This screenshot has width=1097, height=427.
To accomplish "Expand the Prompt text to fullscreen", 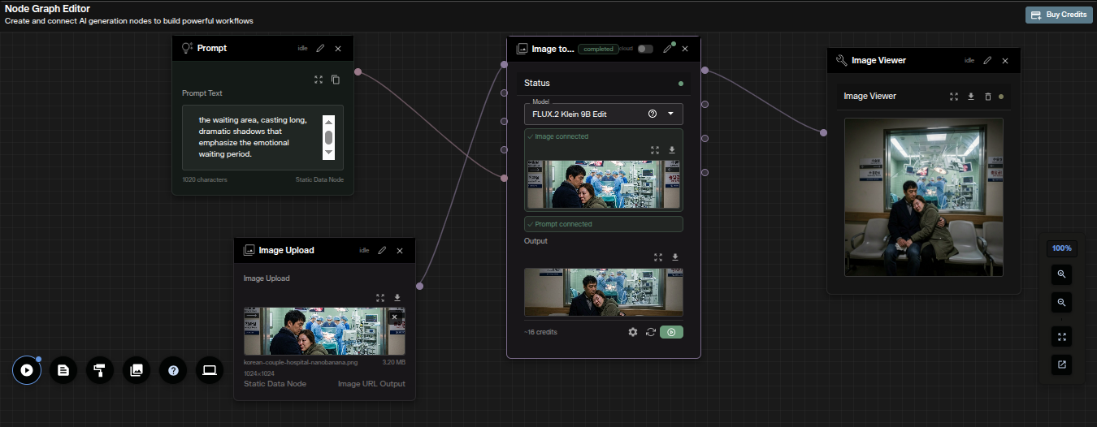I will pos(319,80).
